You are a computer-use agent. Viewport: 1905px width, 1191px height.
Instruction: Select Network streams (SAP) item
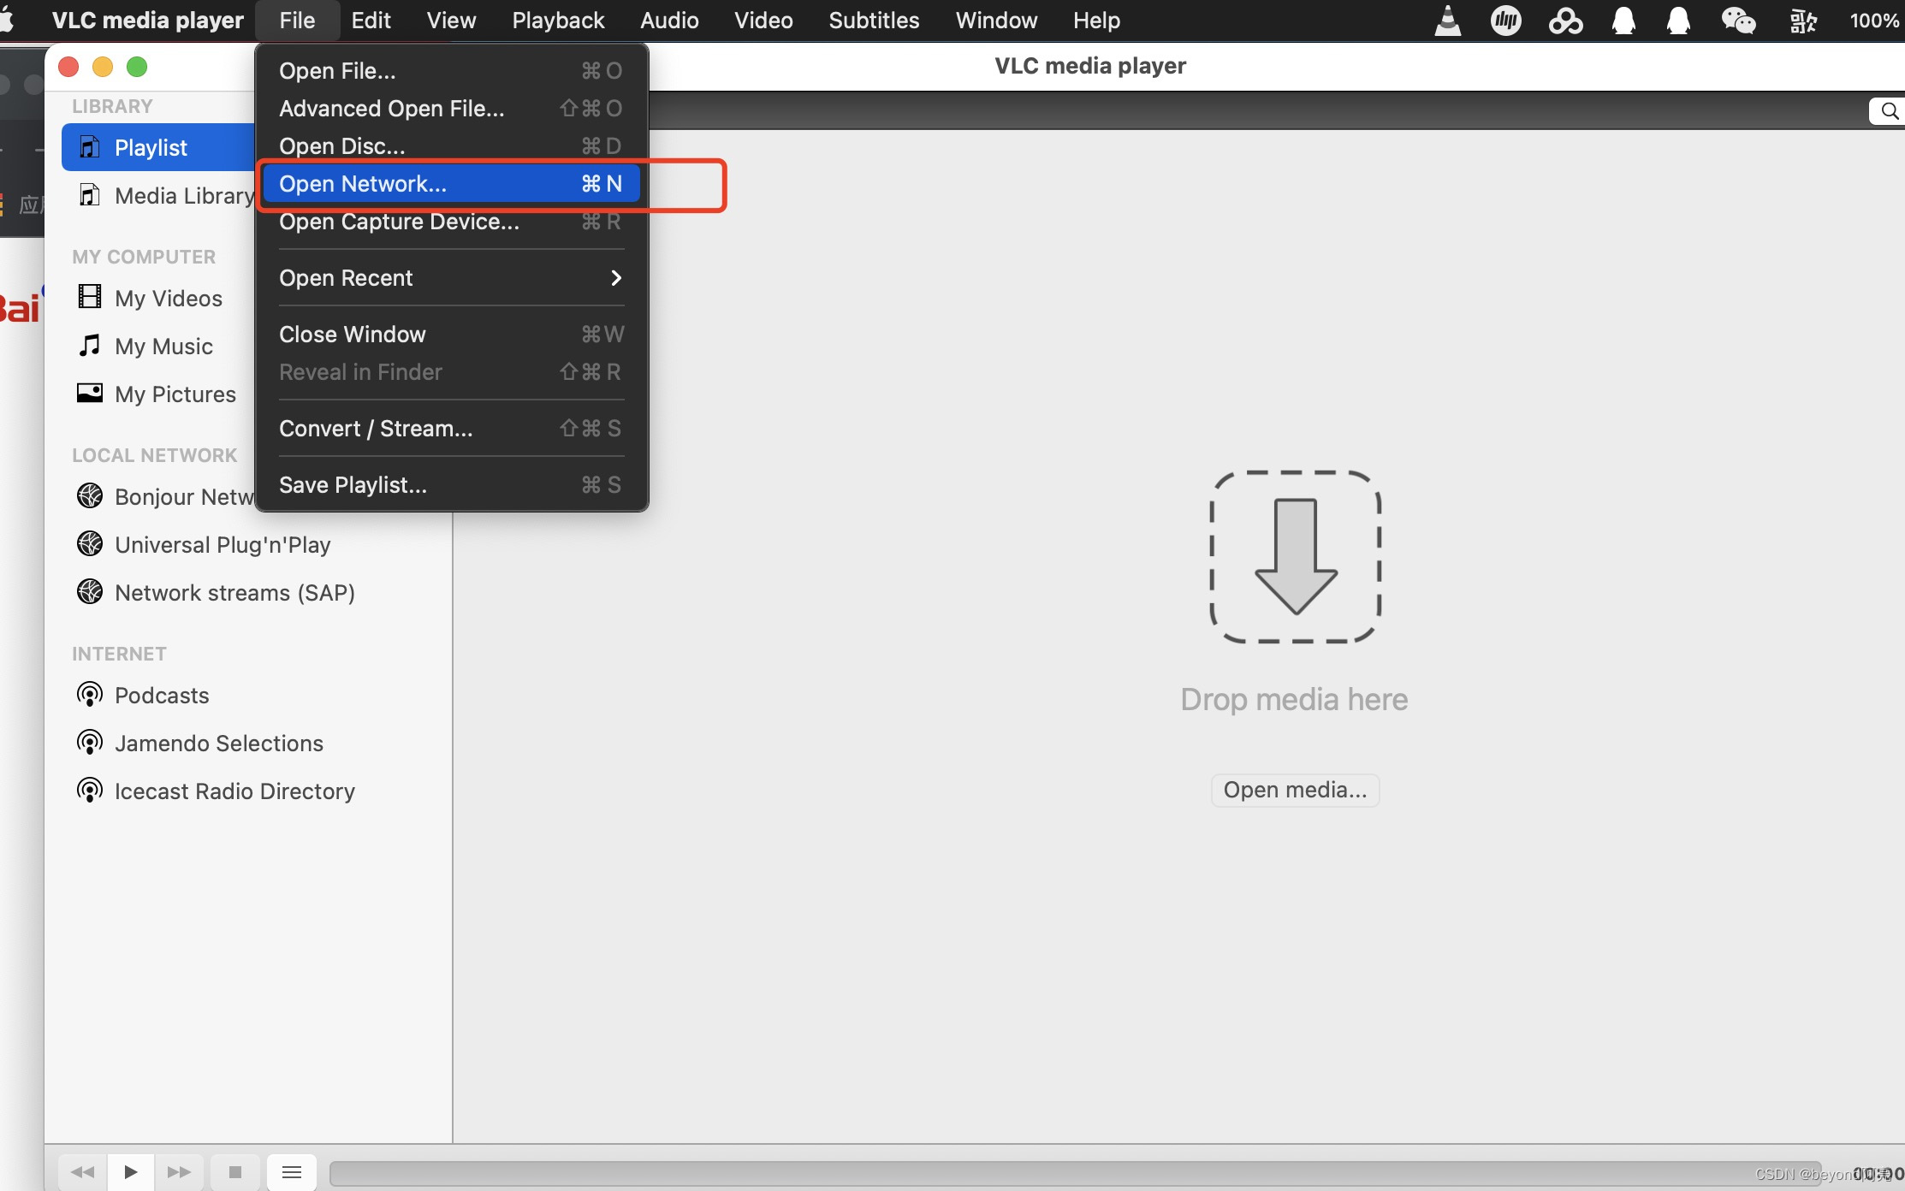tap(234, 592)
